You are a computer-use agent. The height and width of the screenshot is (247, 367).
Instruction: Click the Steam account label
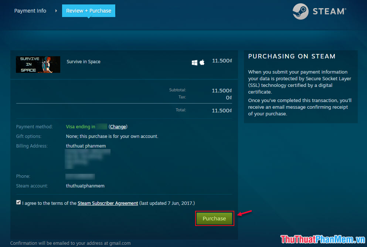32,186
